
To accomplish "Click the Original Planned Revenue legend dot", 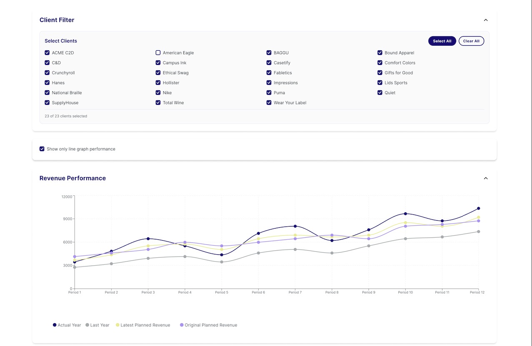I will point(182,325).
